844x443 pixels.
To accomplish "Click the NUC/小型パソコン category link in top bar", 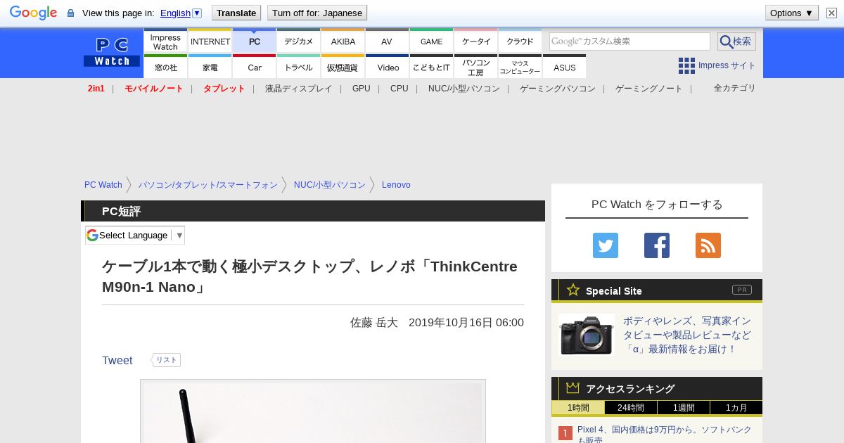I will (x=464, y=89).
